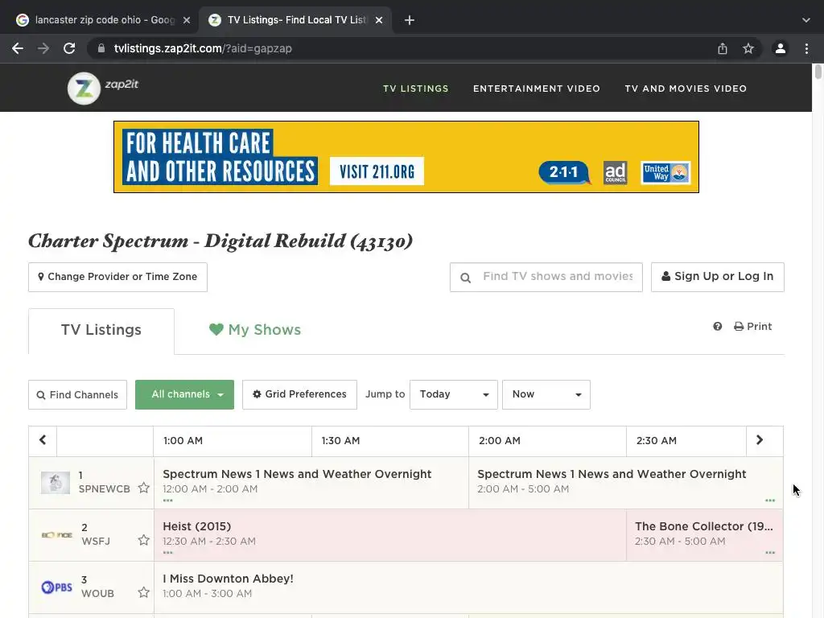
Task: Click Sign Up or Log In button
Action: 717,277
